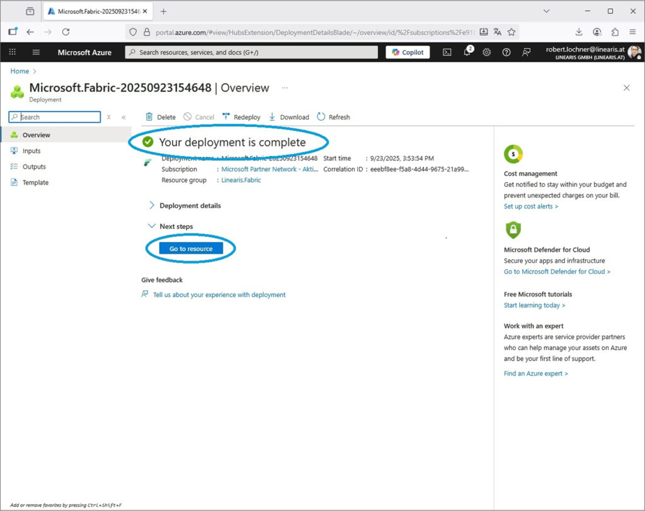645x511 pixels.
Task: Open the list all tabs dropdown arrow
Action: 546,11
